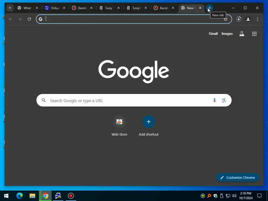Viewport: 268px width, 201px height.
Task: Click the Google G icon in address bar
Action: (x=41, y=19)
